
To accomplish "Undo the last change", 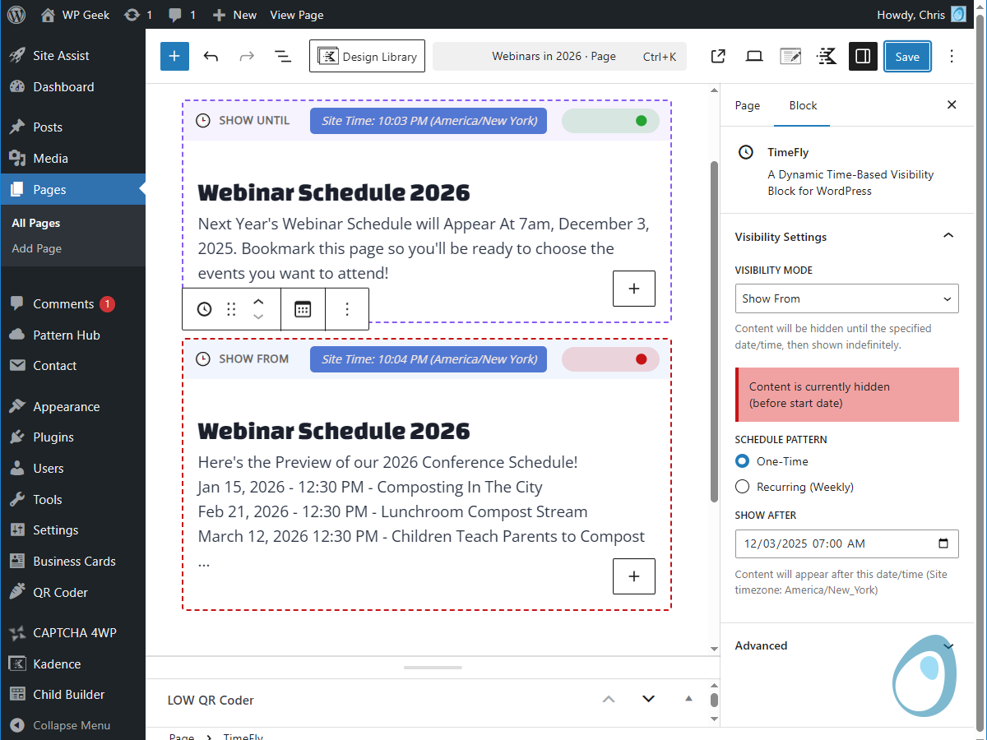I will coord(211,56).
